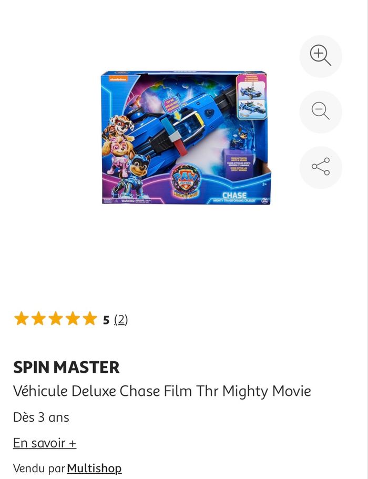This screenshot has height=479, width=368.
Task: Zoom in on the product image
Action: [320, 56]
